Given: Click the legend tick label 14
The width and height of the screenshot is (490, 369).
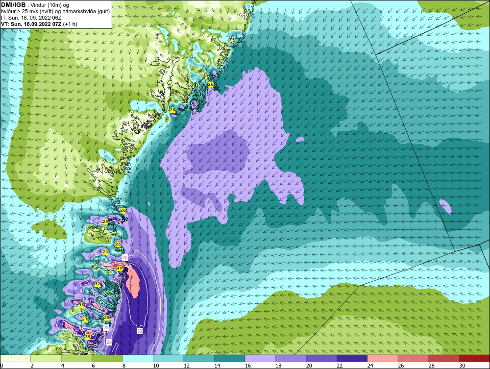Looking at the screenshot, I should tap(217, 366).
